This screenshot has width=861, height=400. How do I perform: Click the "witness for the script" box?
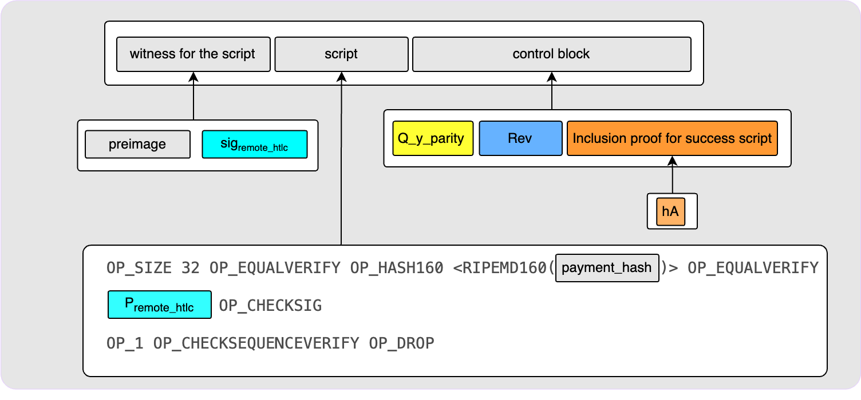pyautogui.click(x=192, y=54)
